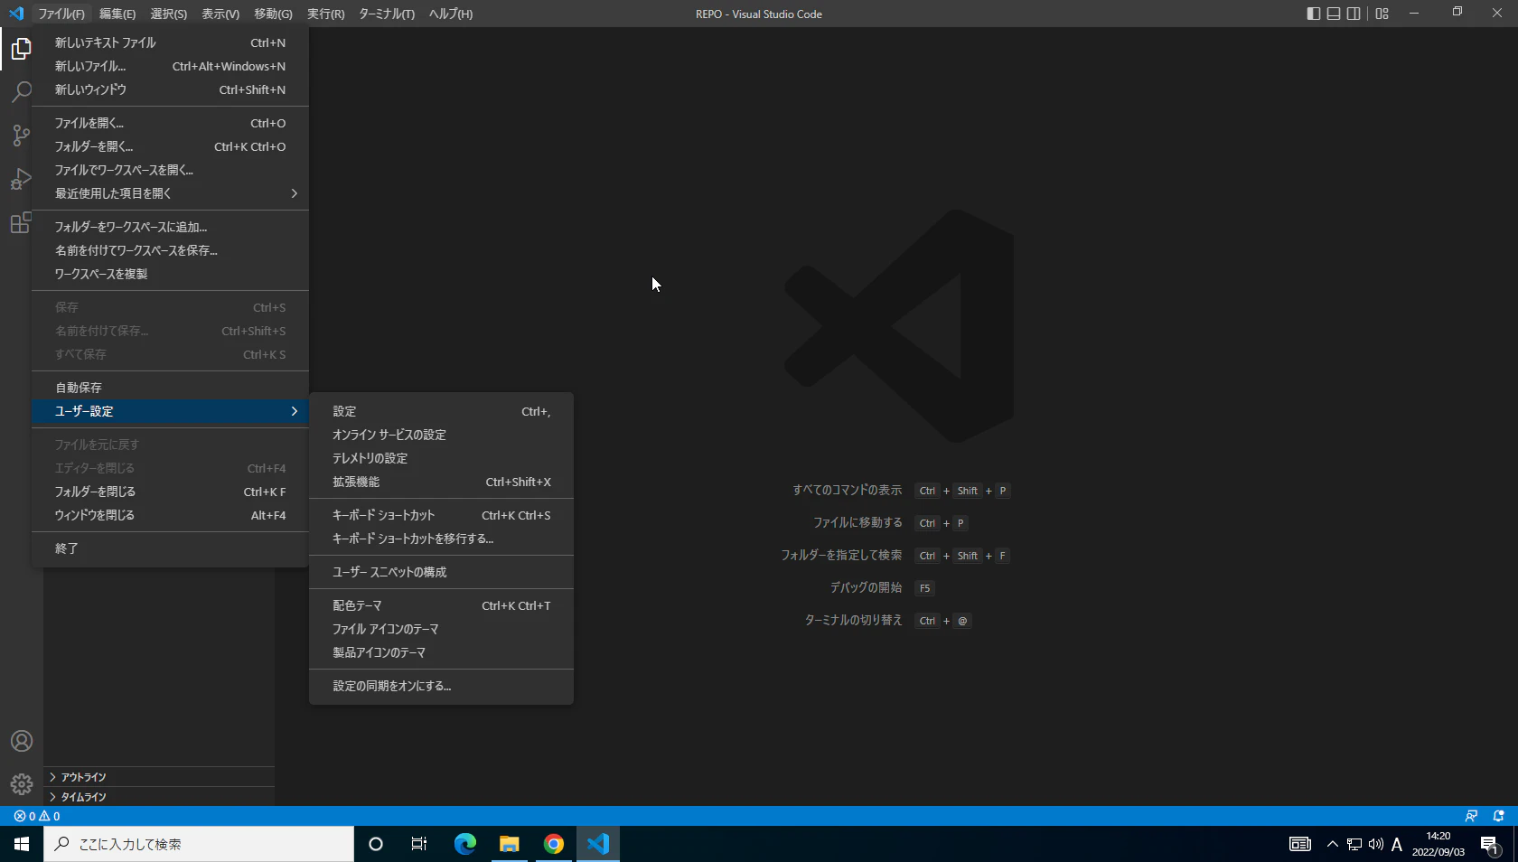
Task: Click ファイル(F) menu in menu bar
Action: [x=61, y=14]
